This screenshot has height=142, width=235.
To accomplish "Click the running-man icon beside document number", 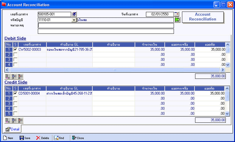I will (x=74, y=14).
